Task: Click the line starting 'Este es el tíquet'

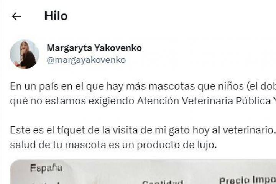Action: click(x=143, y=130)
